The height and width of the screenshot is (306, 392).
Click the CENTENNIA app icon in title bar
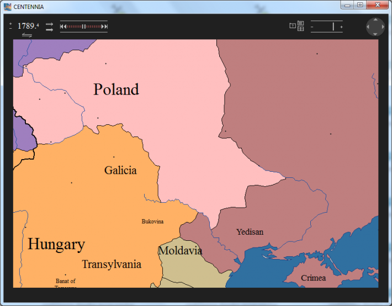pyautogui.click(x=8, y=7)
